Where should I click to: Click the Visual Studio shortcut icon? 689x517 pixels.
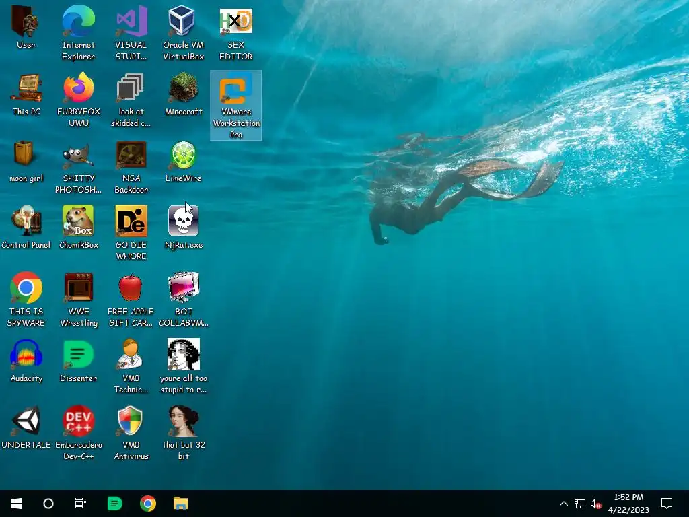pyautogui.click(x=131, y=21)
